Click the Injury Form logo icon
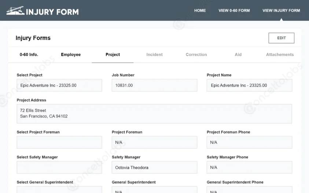Image resolution: width=309 pixels, height=193 pixels. click(15, 11)
